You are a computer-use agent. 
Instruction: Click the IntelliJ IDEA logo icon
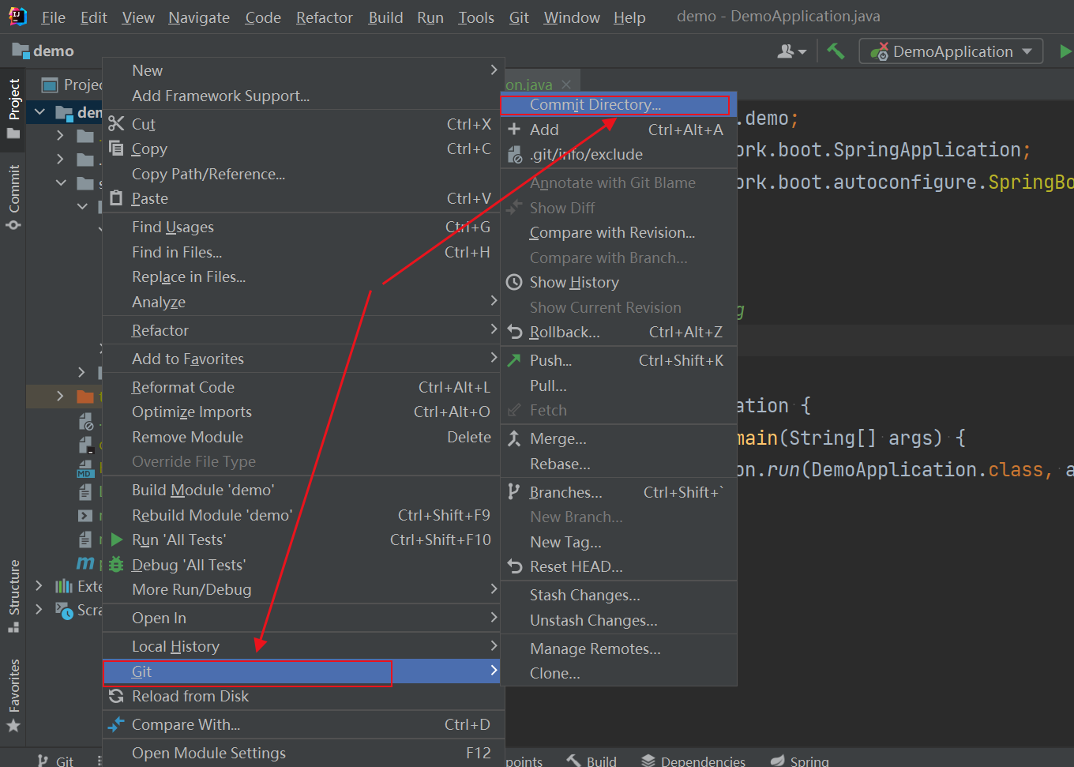point(16,17)
